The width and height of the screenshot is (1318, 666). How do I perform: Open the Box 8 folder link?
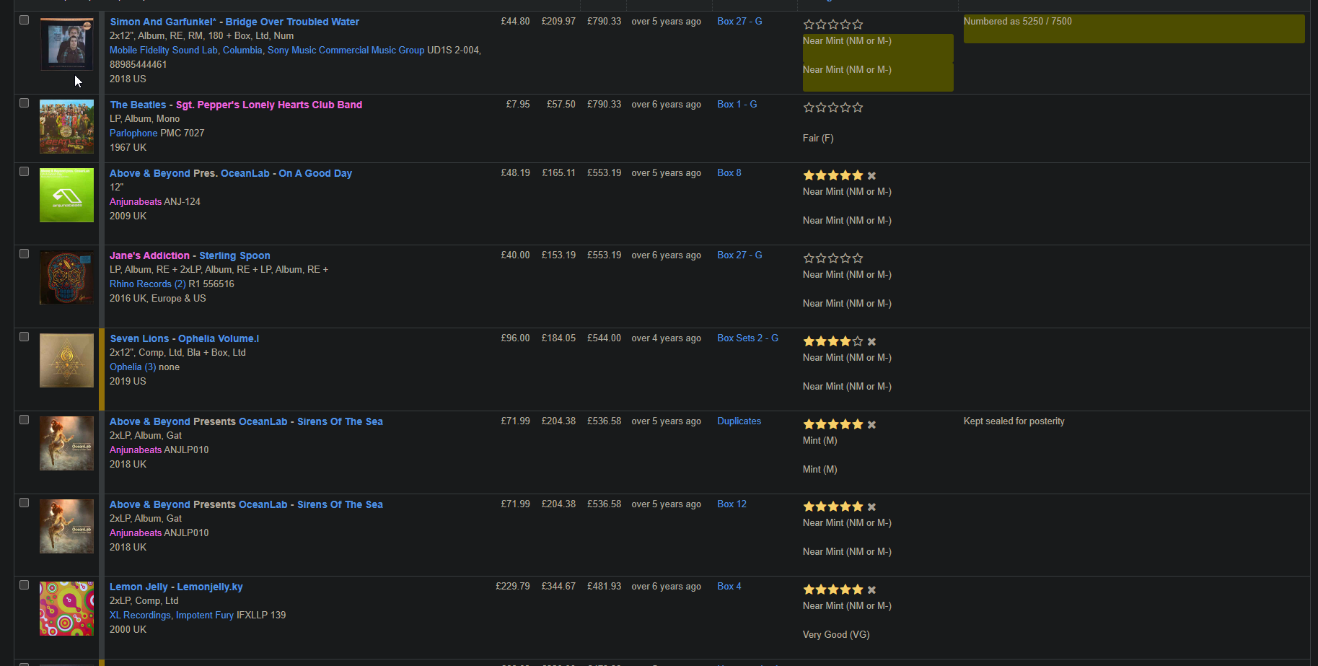click(x=729, y=173)
